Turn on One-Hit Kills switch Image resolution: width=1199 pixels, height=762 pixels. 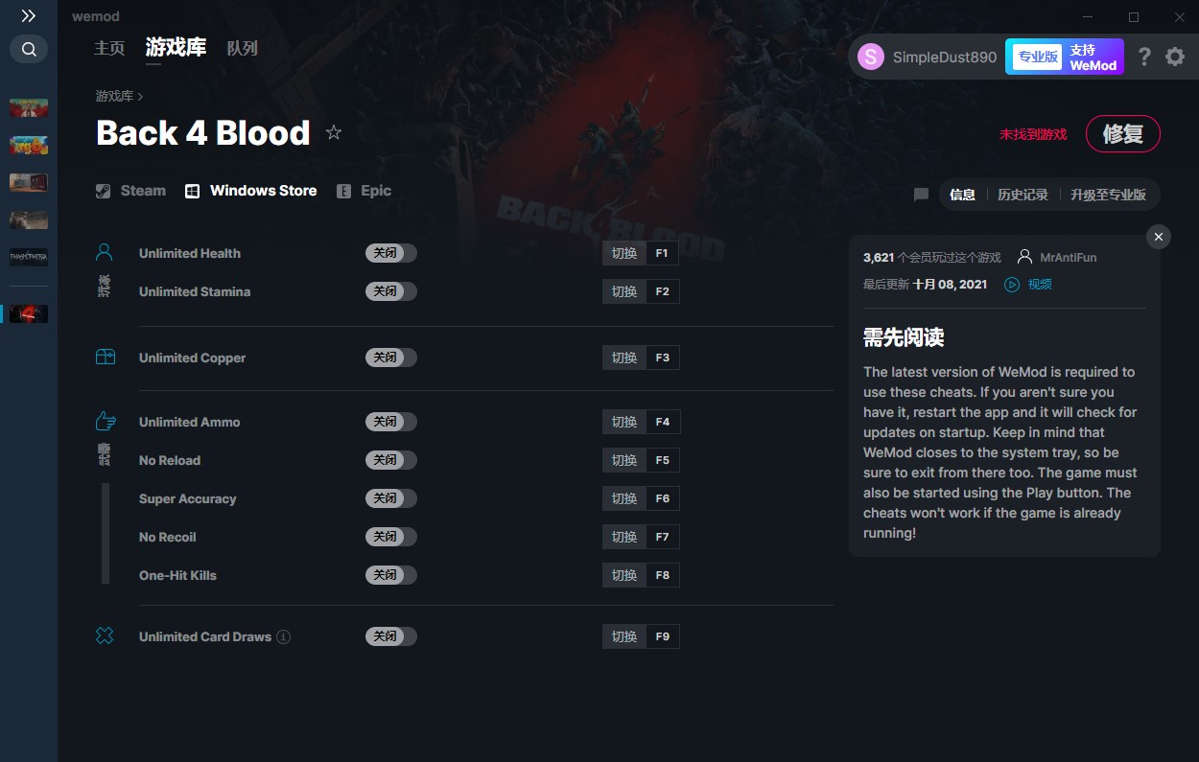point(391,575)
